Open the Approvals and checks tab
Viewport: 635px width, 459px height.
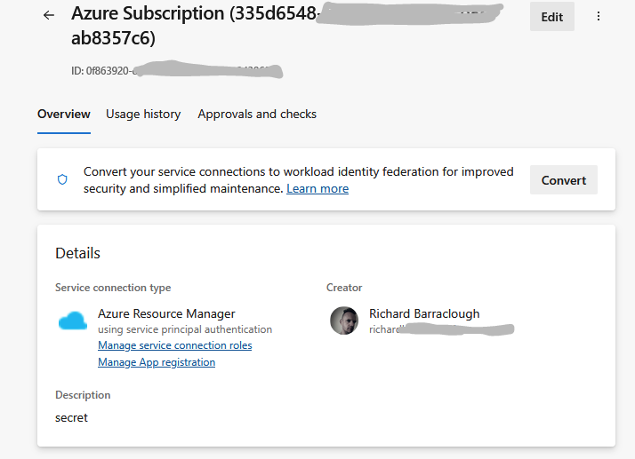257,114
